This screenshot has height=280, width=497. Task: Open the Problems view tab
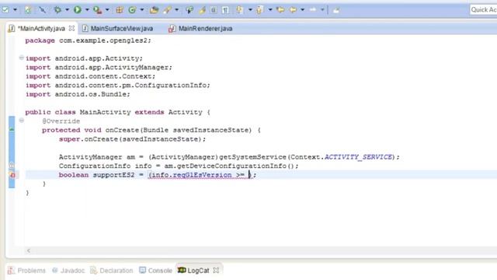[x=31, y=271]
